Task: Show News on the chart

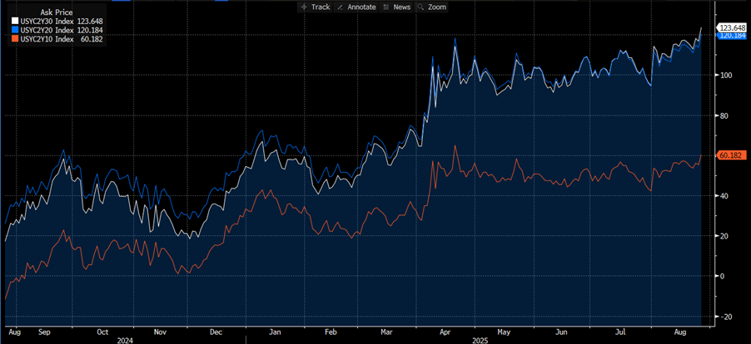Action: pos(401,7)
